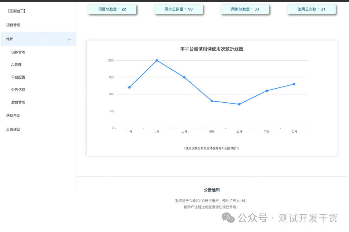Image resolution: width=349 pixels, height=232 pixels.
Task: Click the chart title 本平台测试用例使用次数折线图
Action: [x=212, y=49]
